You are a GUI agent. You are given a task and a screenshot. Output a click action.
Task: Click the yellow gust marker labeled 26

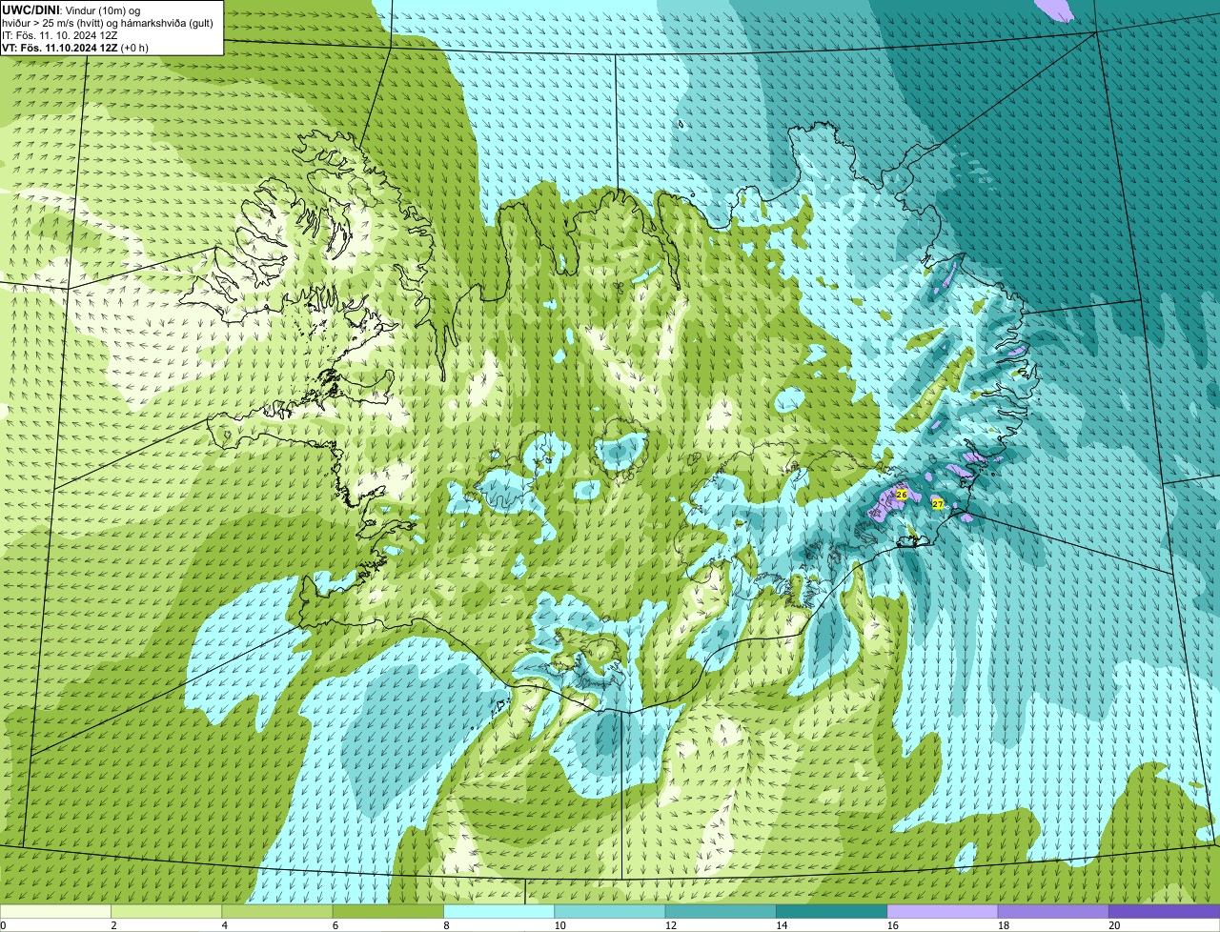click(901, 495)
